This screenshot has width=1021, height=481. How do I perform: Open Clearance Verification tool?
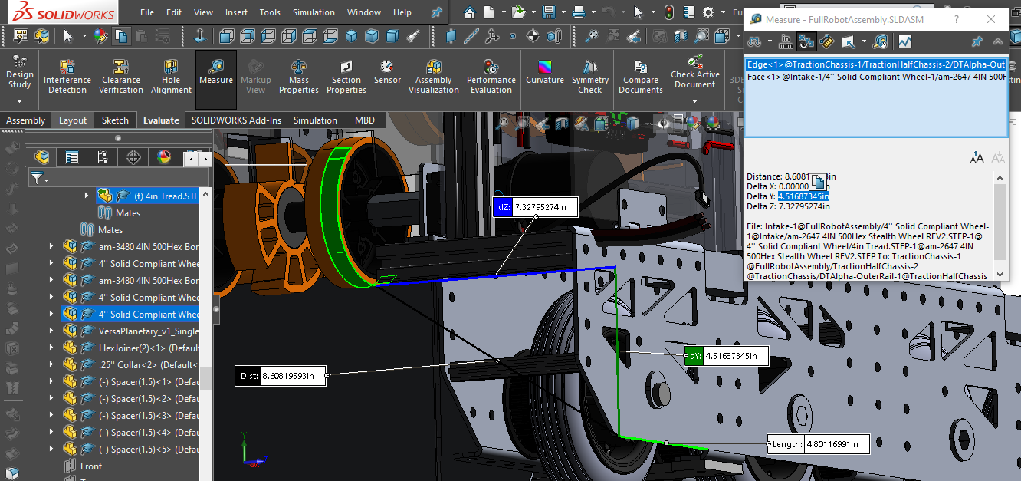coord(121,77)
